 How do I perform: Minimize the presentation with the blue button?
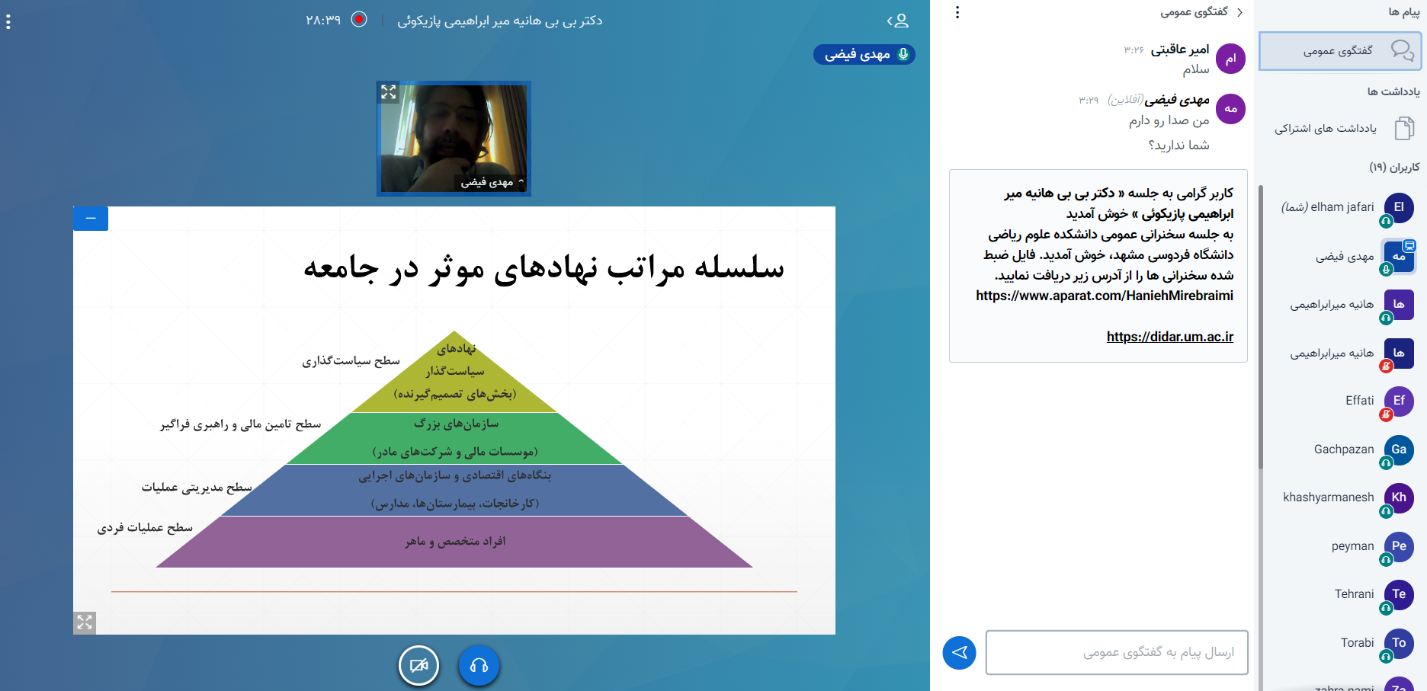(91, 219)
